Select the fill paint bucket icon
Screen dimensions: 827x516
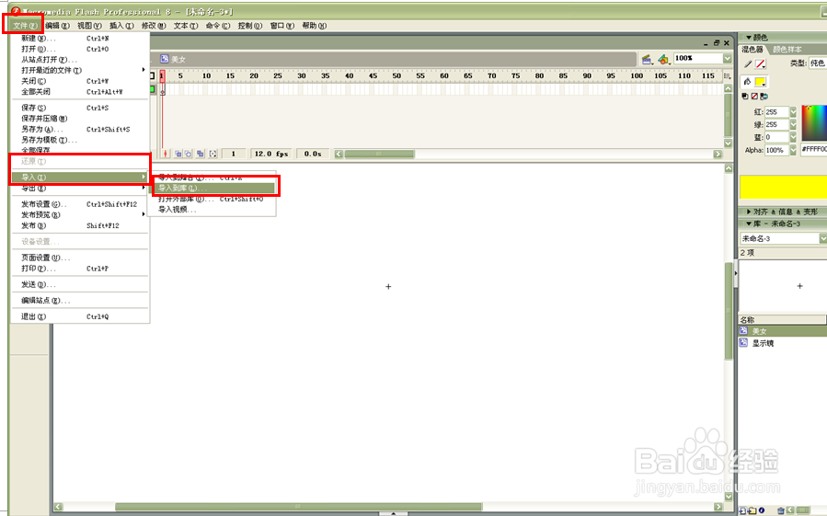(x=747, y=81)
